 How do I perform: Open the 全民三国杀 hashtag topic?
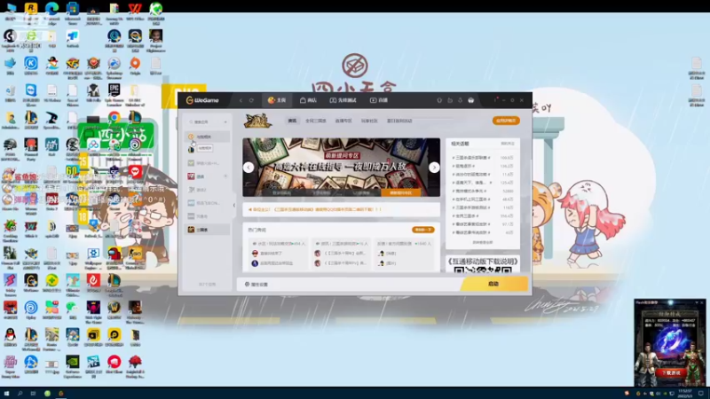click(465, 215)
